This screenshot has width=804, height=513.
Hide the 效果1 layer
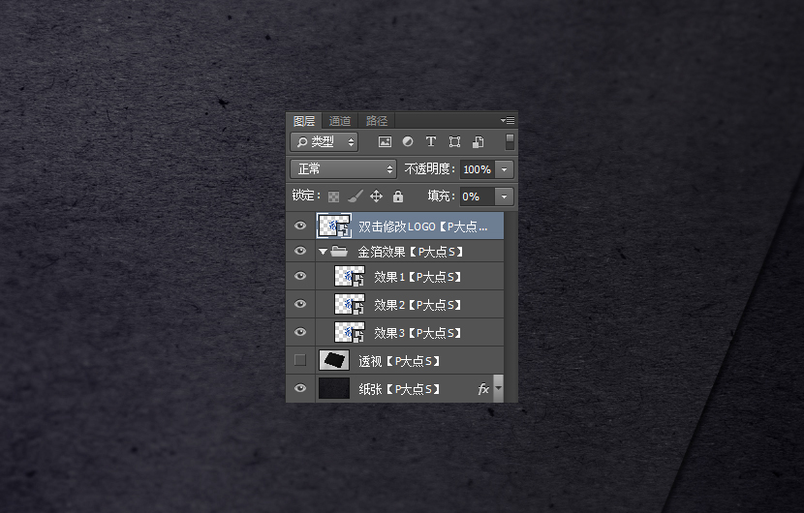pyautogui.click(x=300, y=276)
